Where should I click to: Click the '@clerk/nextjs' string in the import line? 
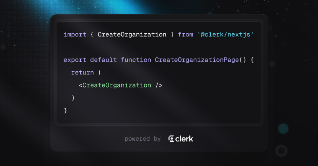click(225, 34)
